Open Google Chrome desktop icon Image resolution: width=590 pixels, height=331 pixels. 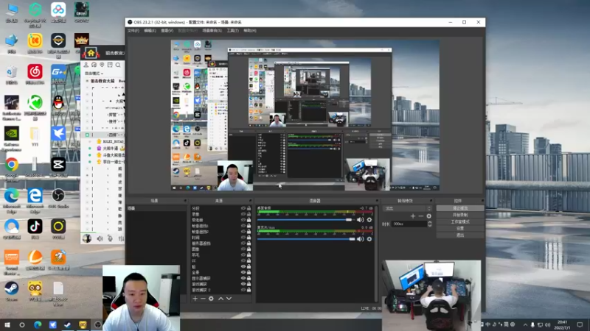(12, 168)
